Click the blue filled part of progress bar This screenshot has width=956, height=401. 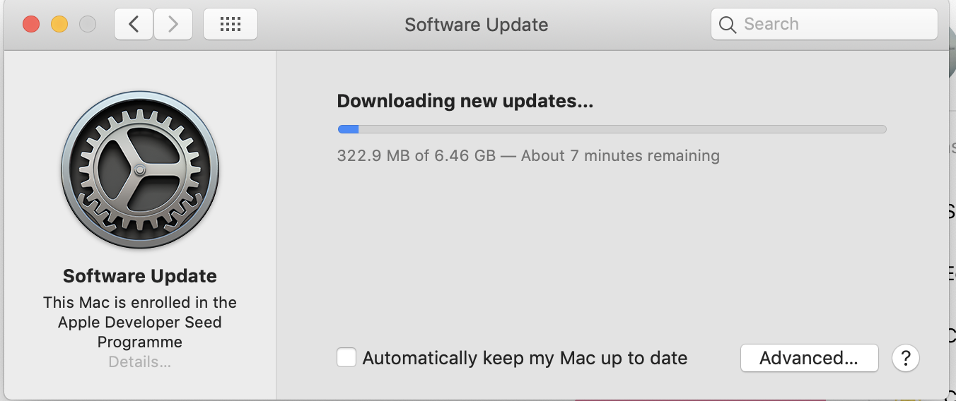348,129
